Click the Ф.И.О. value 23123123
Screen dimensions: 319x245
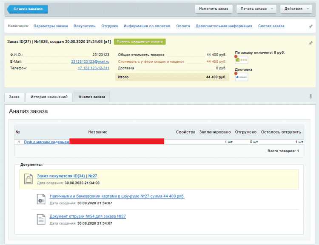pos(101,55)
